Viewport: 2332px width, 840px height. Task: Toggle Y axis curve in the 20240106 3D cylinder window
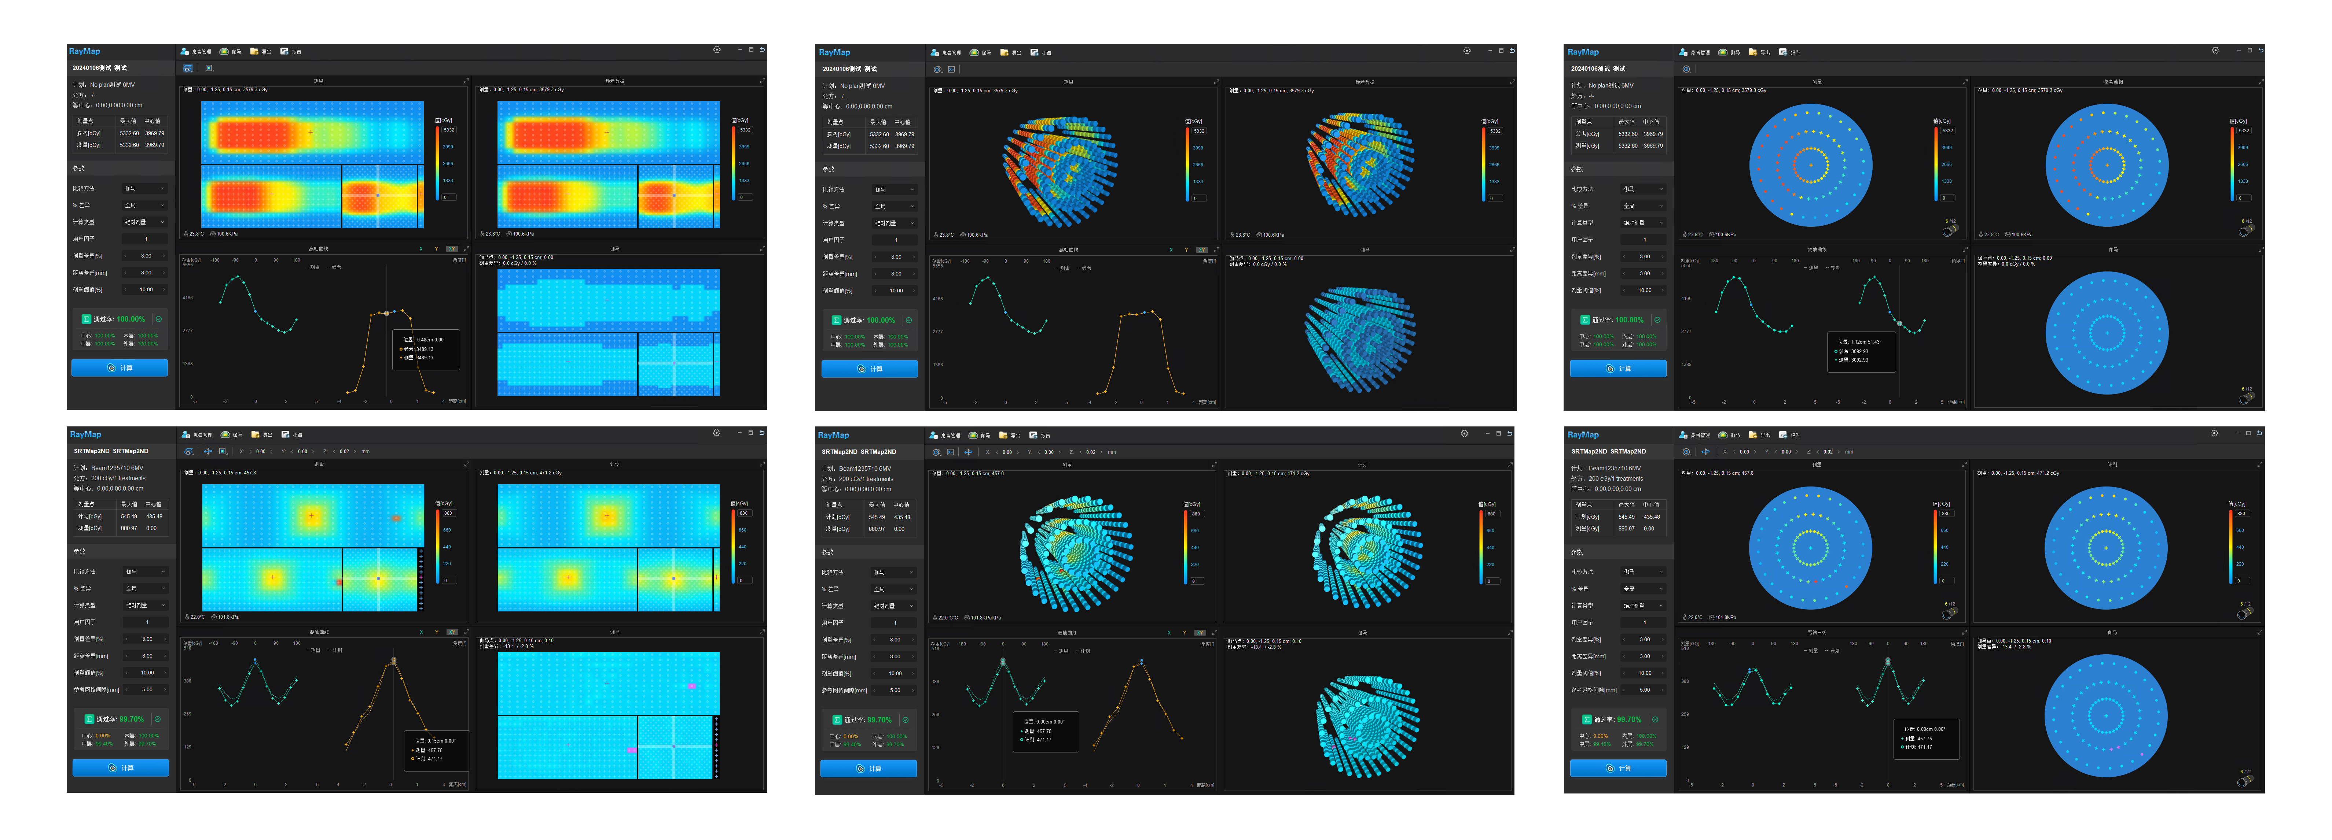[1186, 251]
